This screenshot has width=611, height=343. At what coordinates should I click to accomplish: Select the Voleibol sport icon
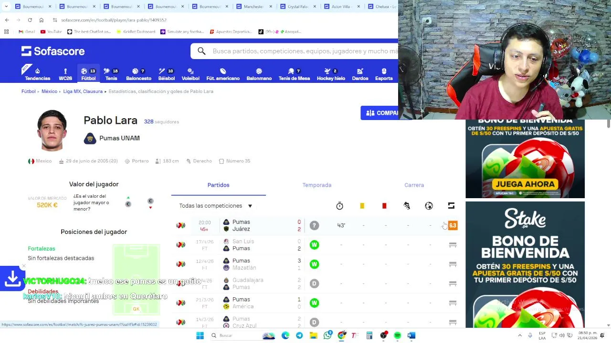click(190, 74)
